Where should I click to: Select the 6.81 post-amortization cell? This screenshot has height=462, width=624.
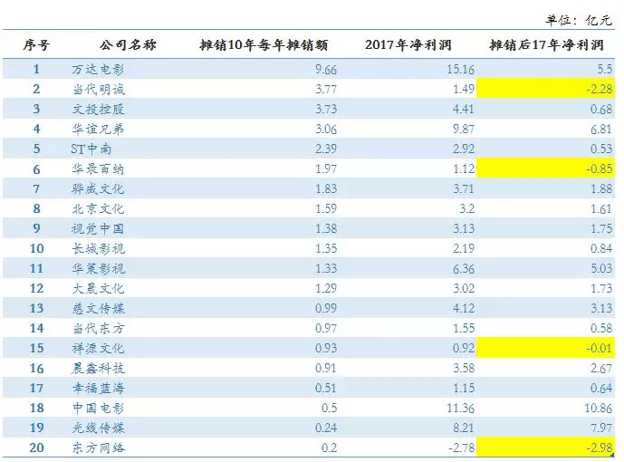click(x=601, y=129)
